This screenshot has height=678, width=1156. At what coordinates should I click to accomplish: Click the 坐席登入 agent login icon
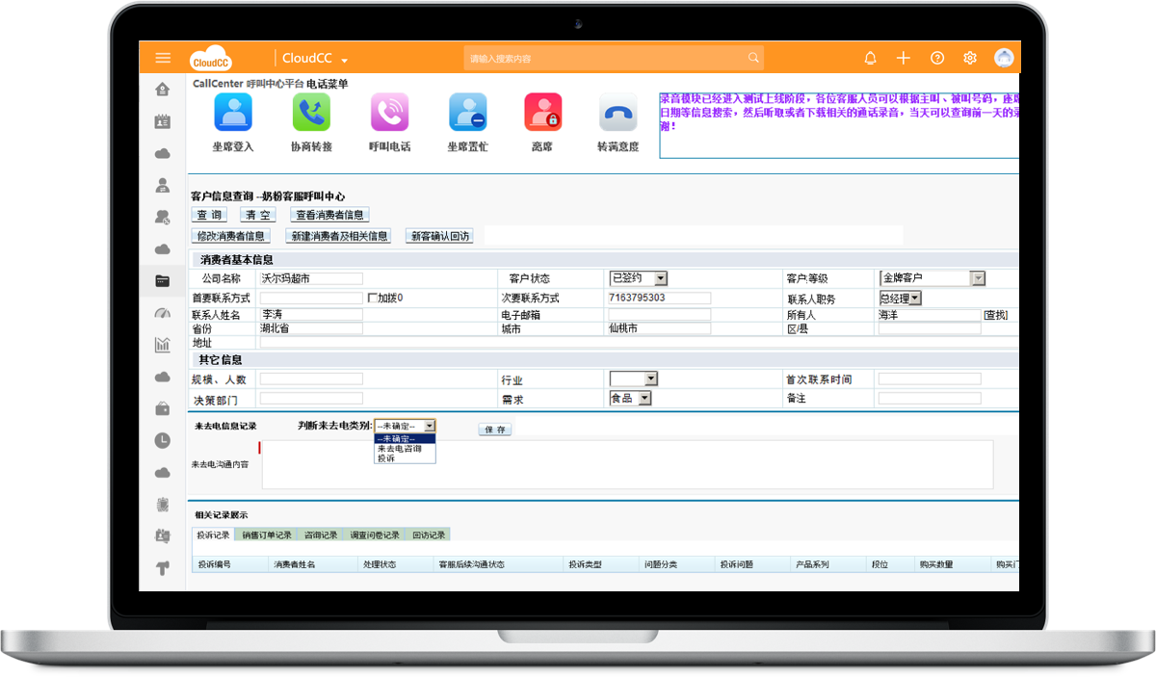pyautogui.click(x=233, y=113)
